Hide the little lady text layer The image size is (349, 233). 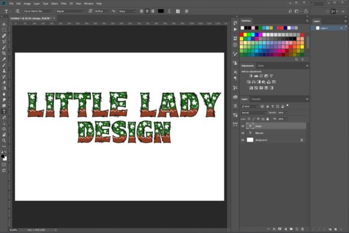(x=243, y=133)
